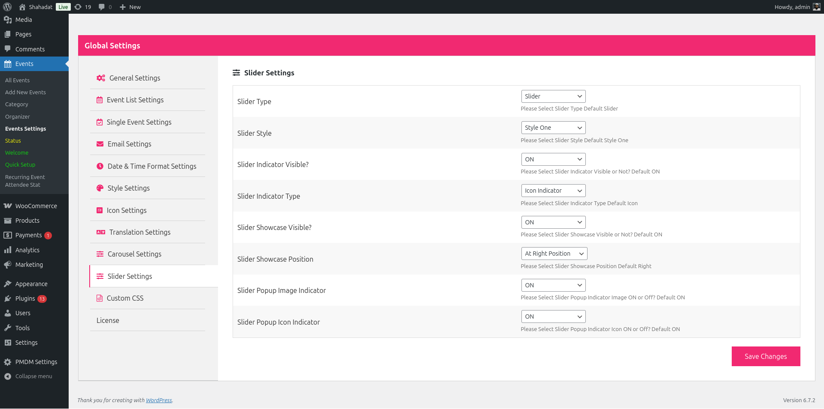Click the Live status badge
The width and height of the screenshot is (824, 409).
tap(63, 7)
